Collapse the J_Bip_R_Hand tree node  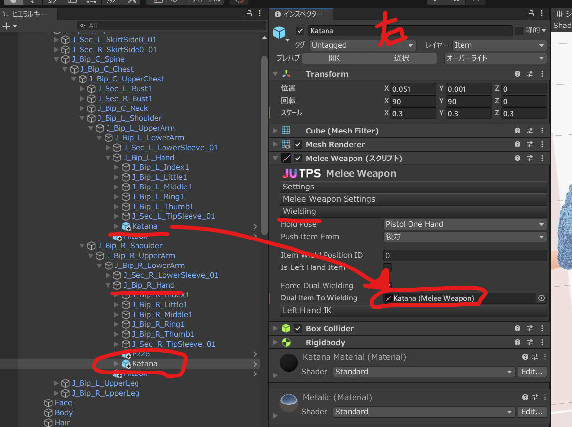tap(108, 285)
